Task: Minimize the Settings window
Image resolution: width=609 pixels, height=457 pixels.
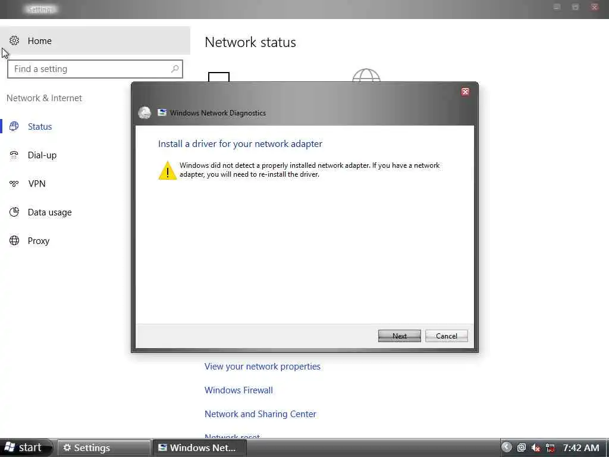Action: tap(557, 7)
